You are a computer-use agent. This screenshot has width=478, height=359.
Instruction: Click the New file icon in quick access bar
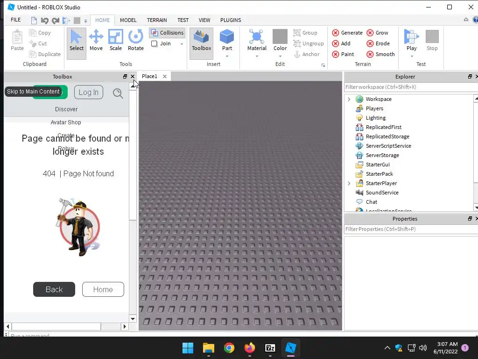[34, 21]
